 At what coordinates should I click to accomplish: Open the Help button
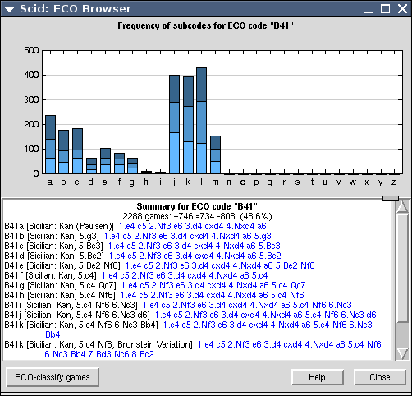318,377
